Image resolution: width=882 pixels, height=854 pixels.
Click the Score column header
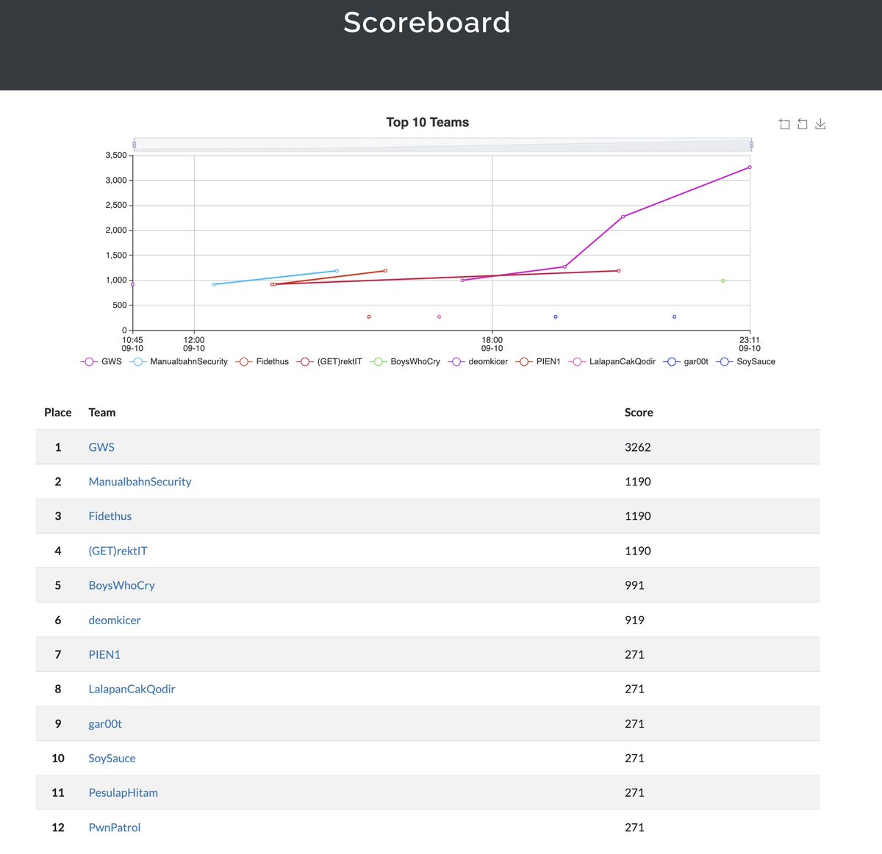pos(638,412)
